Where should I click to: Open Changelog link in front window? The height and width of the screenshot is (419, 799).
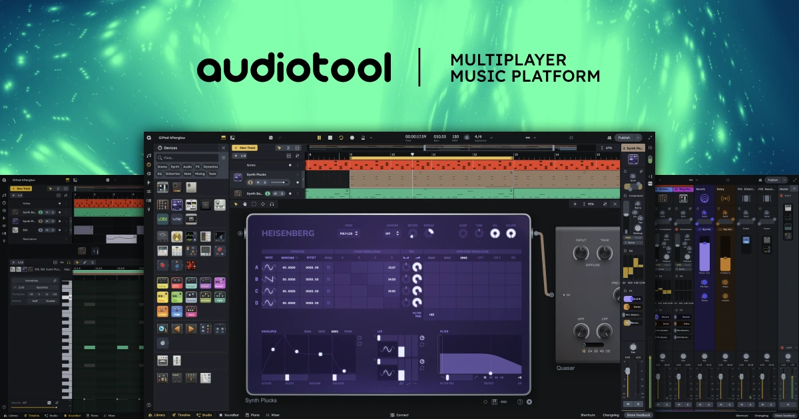click(x=611, y=415)
